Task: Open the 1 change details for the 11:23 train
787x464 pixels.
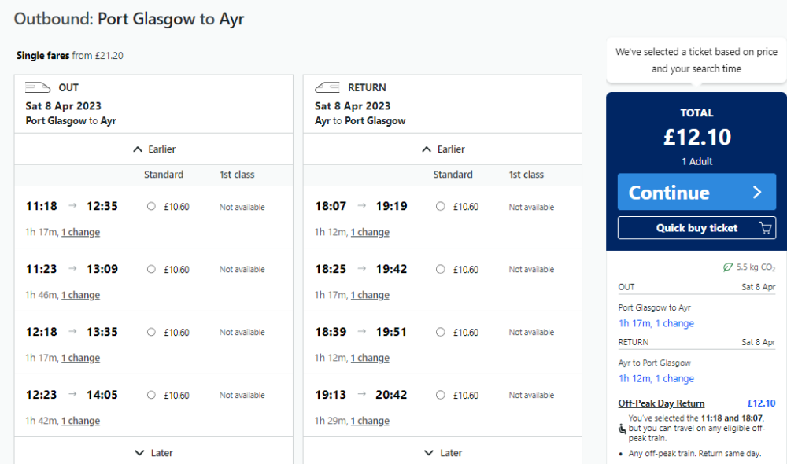Action: (x=80, y=295)
